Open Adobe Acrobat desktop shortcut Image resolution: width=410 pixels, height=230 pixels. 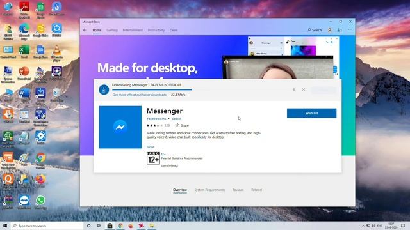[x=24, y=10]
